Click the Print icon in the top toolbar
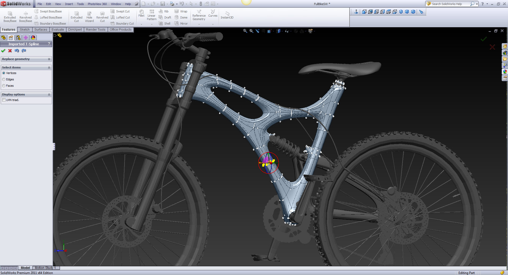The width and height of the screenshot is (508, 275). 172,4
